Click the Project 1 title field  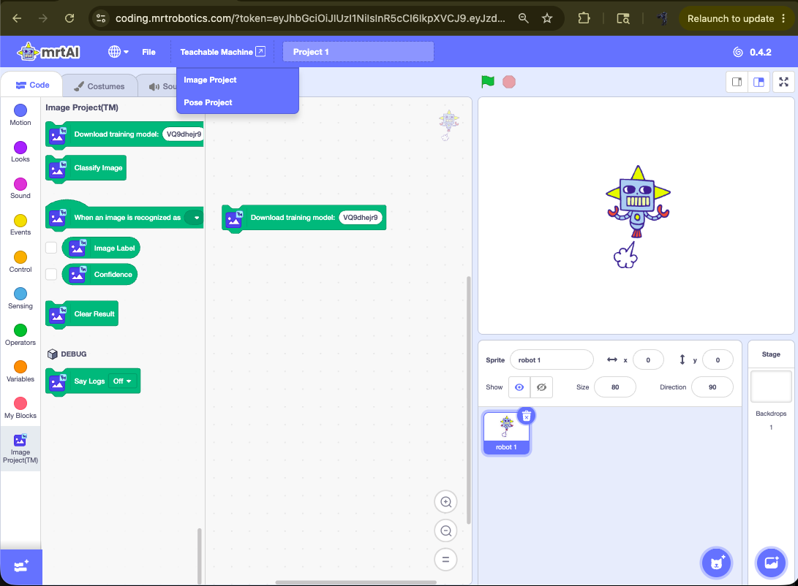[x=358, y=52]
